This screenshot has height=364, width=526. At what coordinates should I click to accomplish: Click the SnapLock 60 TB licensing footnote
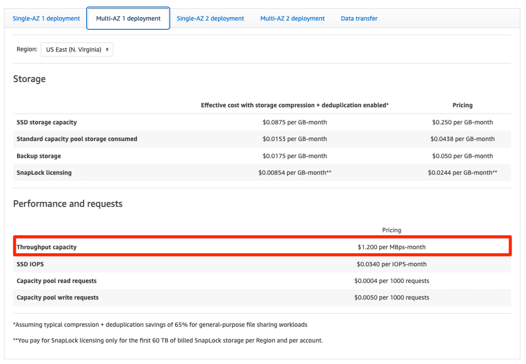click(x=168, y=340)
